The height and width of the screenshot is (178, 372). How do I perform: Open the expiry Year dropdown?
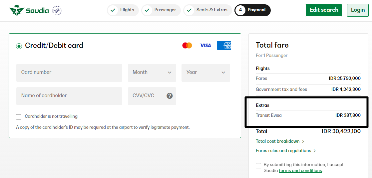pos(205,73)
